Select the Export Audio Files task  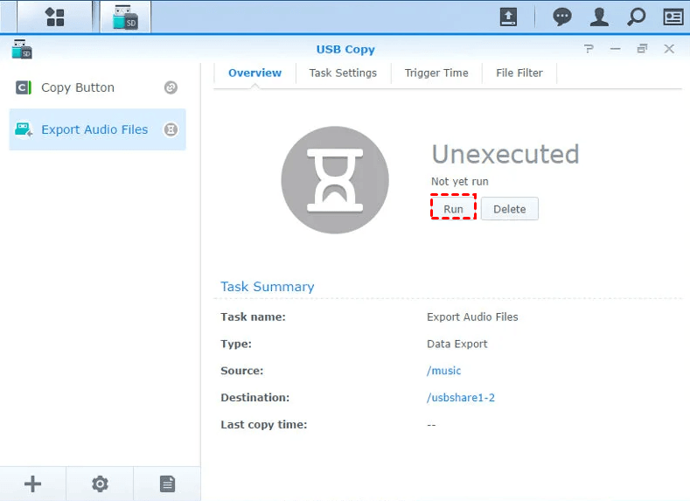(94, 129)
